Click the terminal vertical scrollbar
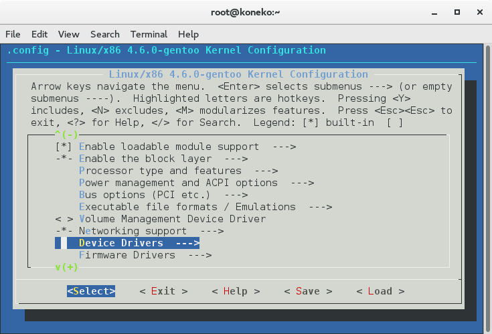 coord(488,189)
